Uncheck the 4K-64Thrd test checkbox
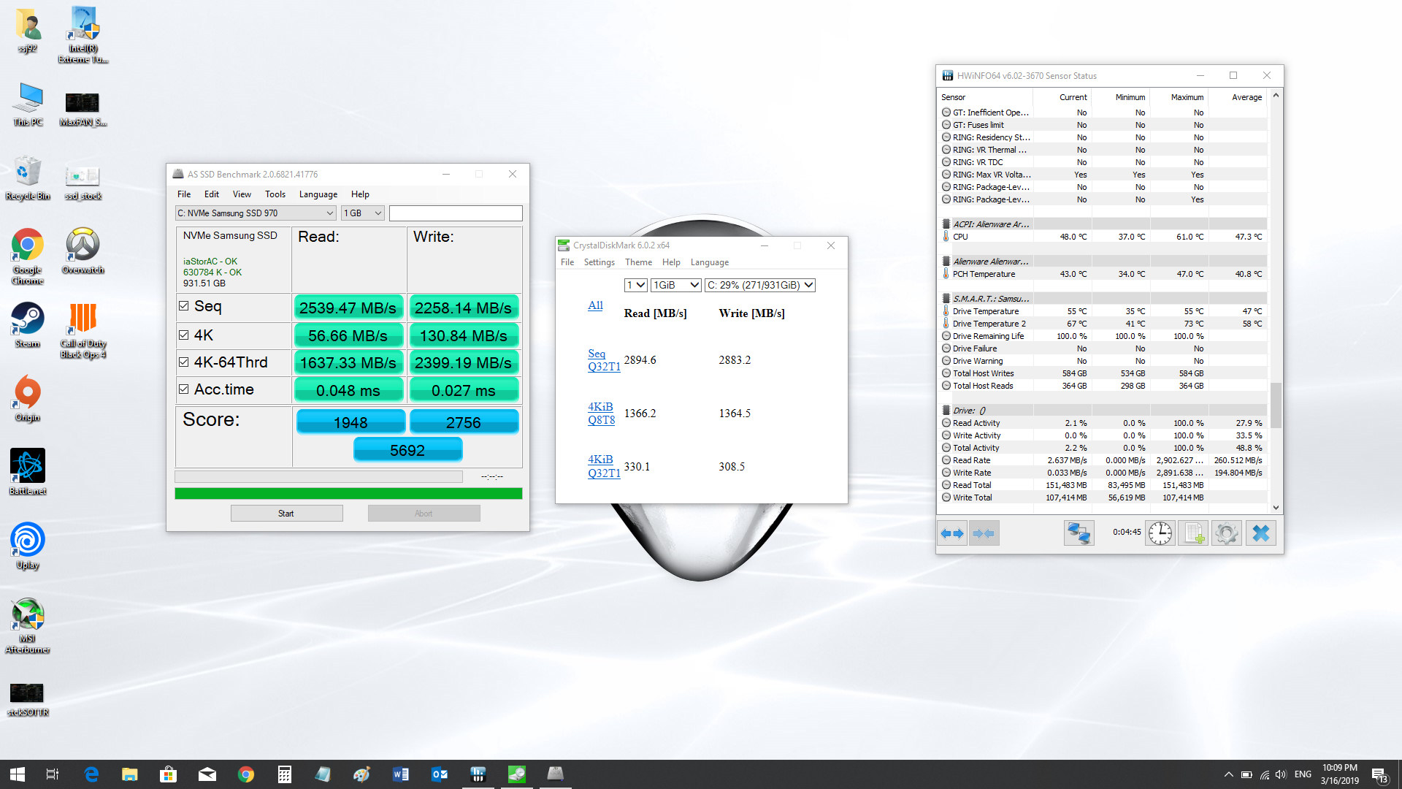 [x=184, y=362]
